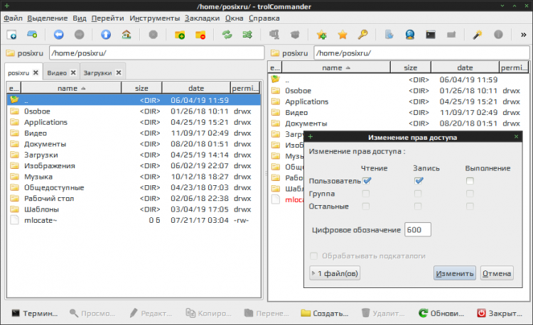This screenshot has width=533, height=325.
Task: Open the terminal icon in the toolbar
Action: pos(431,34)
